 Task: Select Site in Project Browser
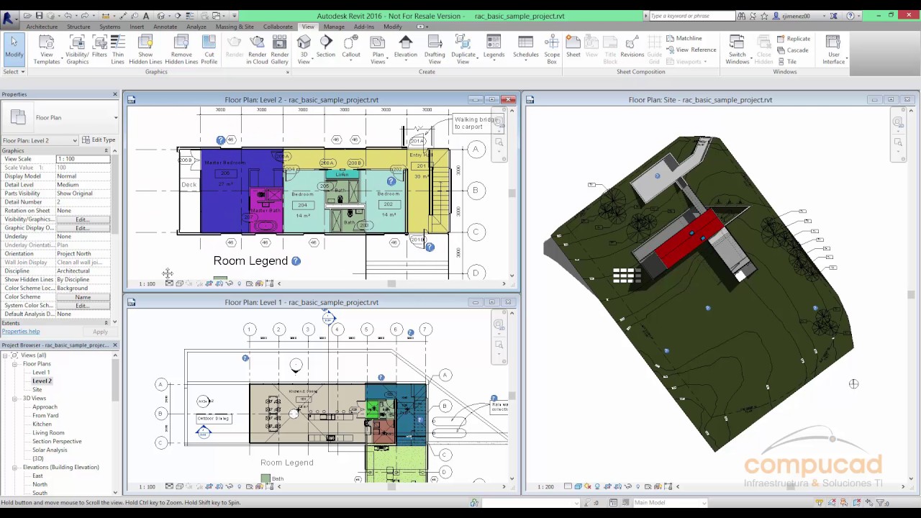37,390
